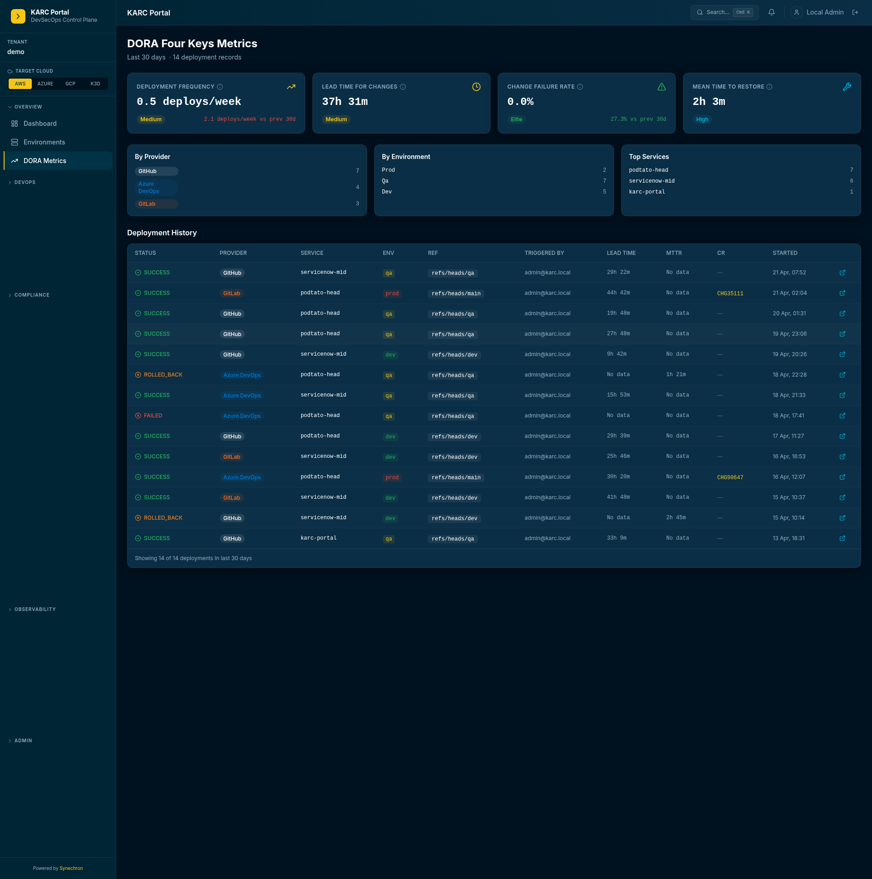Click the user avatar icon
872x879 pixels.
797,13
